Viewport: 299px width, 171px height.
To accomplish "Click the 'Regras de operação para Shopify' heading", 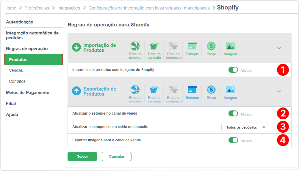I will 109,25.
